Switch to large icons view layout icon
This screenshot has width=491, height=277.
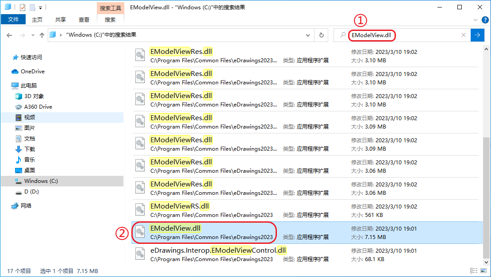[484, 271]
